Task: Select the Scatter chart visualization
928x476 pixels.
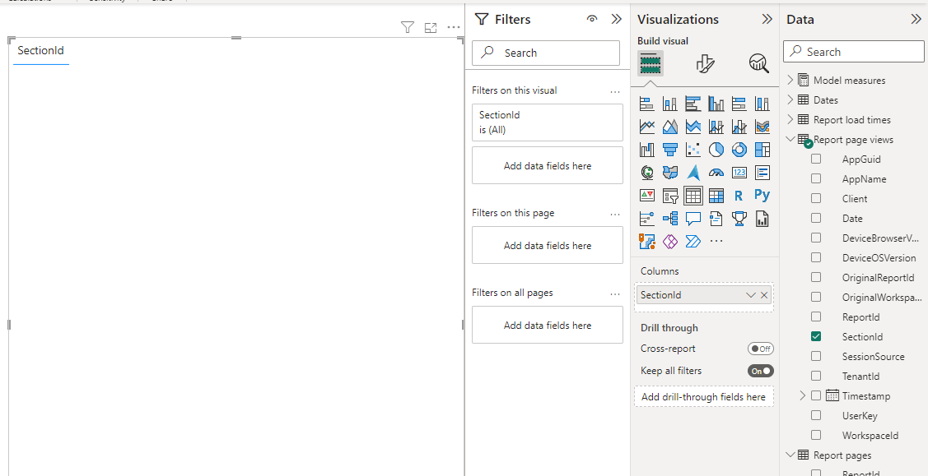Action: pyautogui.click(x=693, y=150)
